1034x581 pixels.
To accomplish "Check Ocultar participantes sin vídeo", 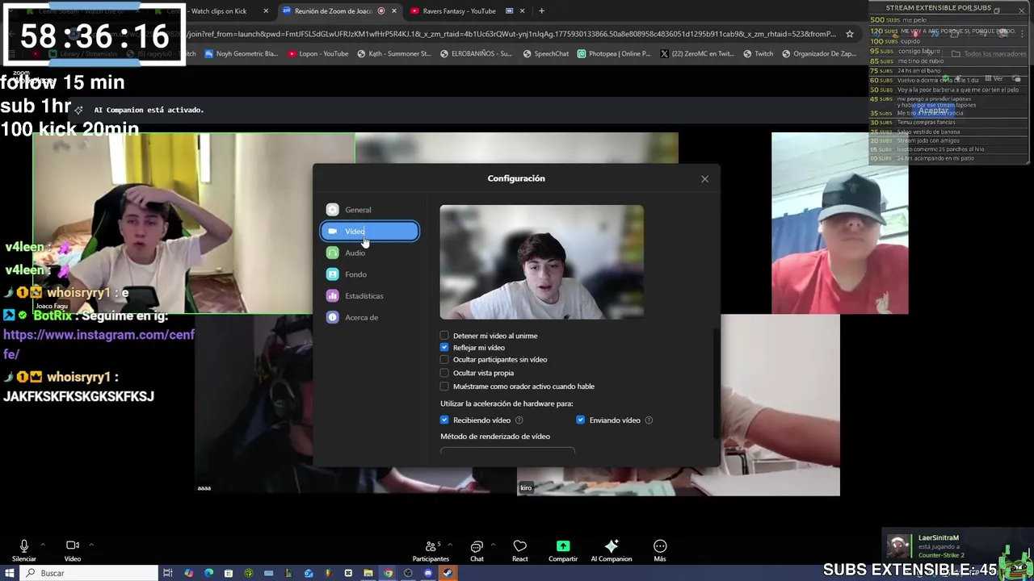I will pos(444,360).
